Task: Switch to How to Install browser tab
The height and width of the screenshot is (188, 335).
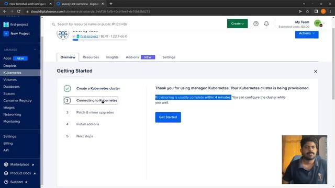Action: pos(28,4)
